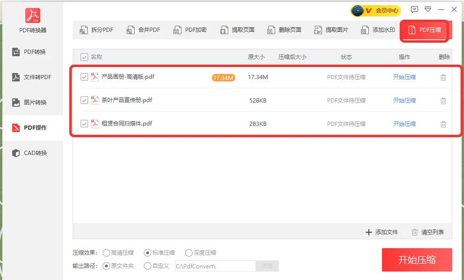Screen dimensions: 464x280
Task: Click the 浏览 browse button
Action: (267, 266)
